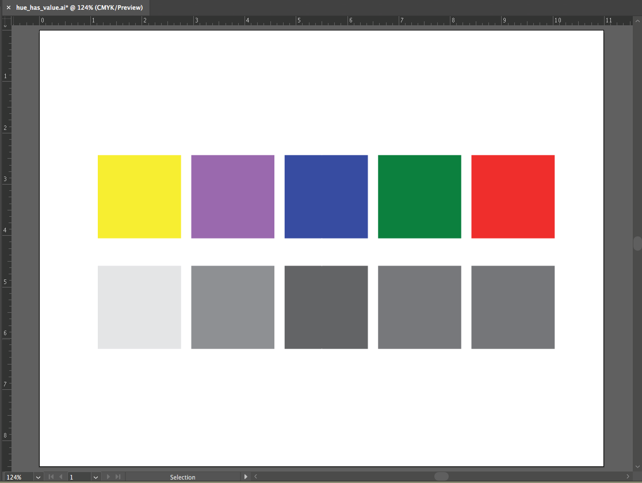Click the previous artboard arrow icon
Viewport: 642px width, 483px height.
[61, 477]
